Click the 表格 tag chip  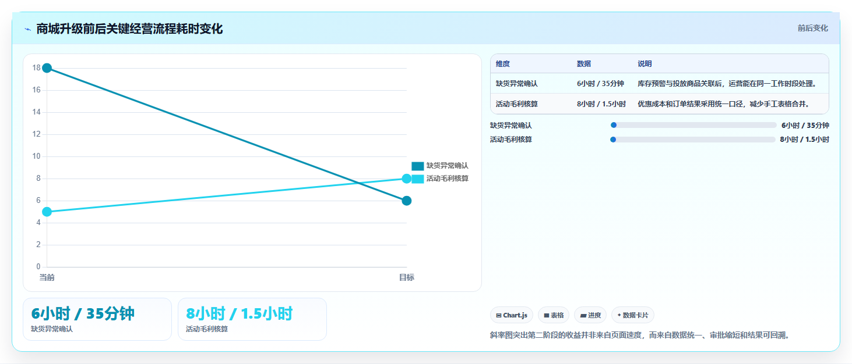[x=554, y=315]
